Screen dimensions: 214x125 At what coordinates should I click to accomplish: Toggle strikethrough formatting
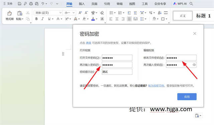(58, 19)
